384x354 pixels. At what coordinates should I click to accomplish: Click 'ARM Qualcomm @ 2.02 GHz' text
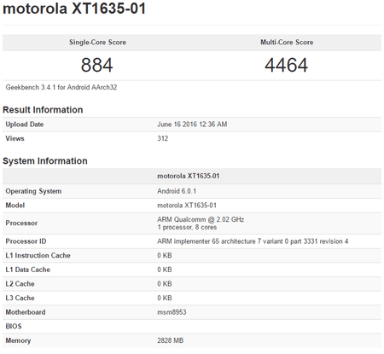pos(201,219)
